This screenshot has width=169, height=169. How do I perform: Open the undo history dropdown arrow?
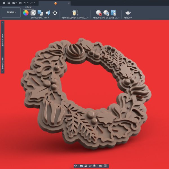[28, 3]
